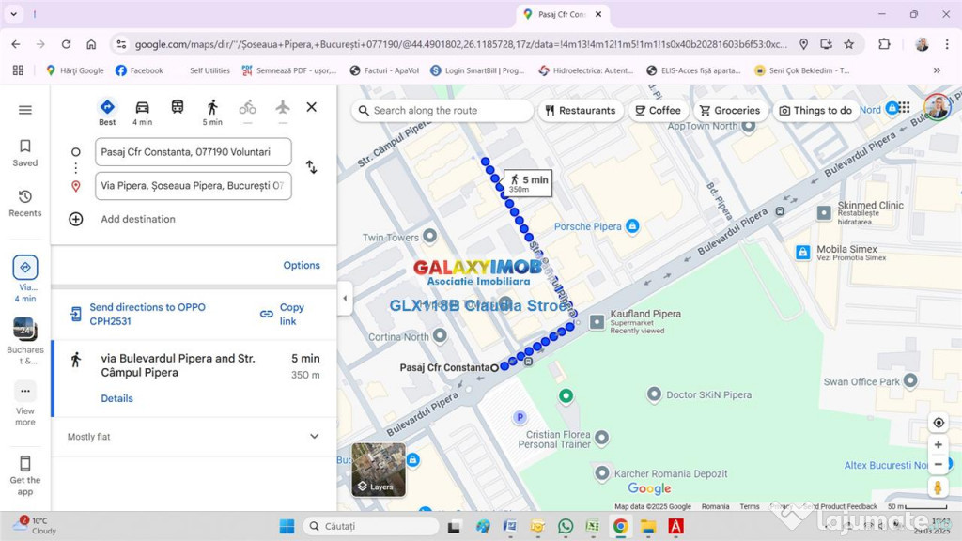The image size is (962, 541).
Task: Open Street View pegman
Action: pyautogui.click(x=938, y=487)
